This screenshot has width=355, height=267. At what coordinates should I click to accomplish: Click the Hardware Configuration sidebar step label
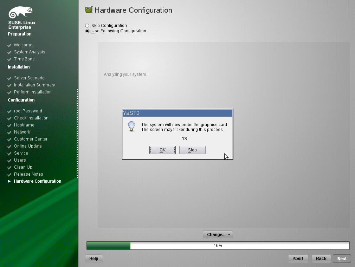pos(38,181)
